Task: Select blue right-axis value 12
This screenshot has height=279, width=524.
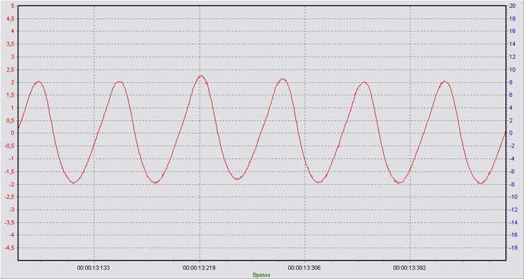Action: pos(512,57)
